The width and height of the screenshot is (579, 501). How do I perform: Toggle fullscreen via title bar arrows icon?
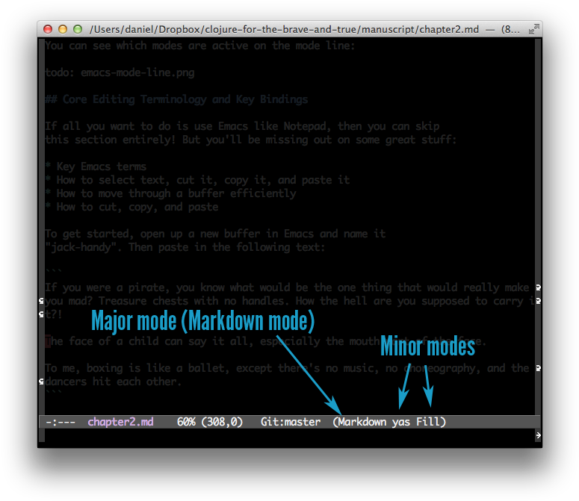pyautogui.click(x=534, y=29)
